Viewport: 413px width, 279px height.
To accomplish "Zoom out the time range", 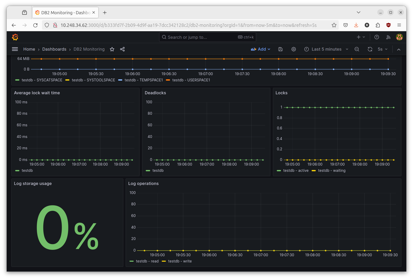I will click(357, 49).
